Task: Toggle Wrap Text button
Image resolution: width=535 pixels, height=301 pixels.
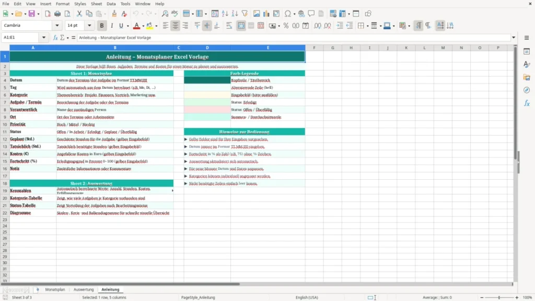Action: tap(229, 26)
